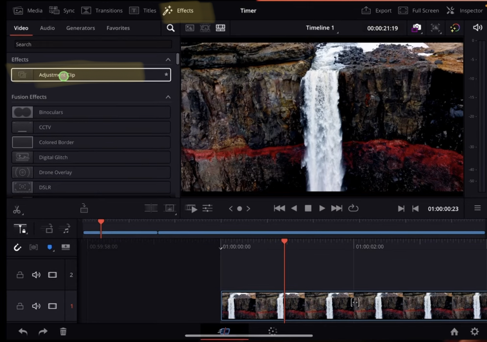Click the undo arrow icon
The image size is (487, 342).
23,332
